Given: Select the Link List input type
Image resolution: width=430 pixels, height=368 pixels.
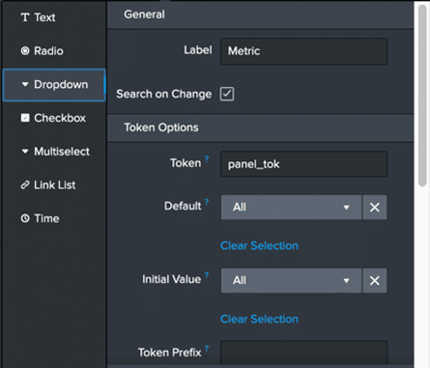Looking at the screenshot, I should point(54,185).
